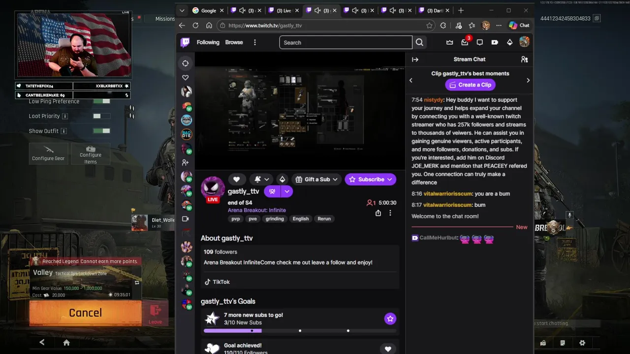Switch to the '(3) Live' browser tab

284,10
